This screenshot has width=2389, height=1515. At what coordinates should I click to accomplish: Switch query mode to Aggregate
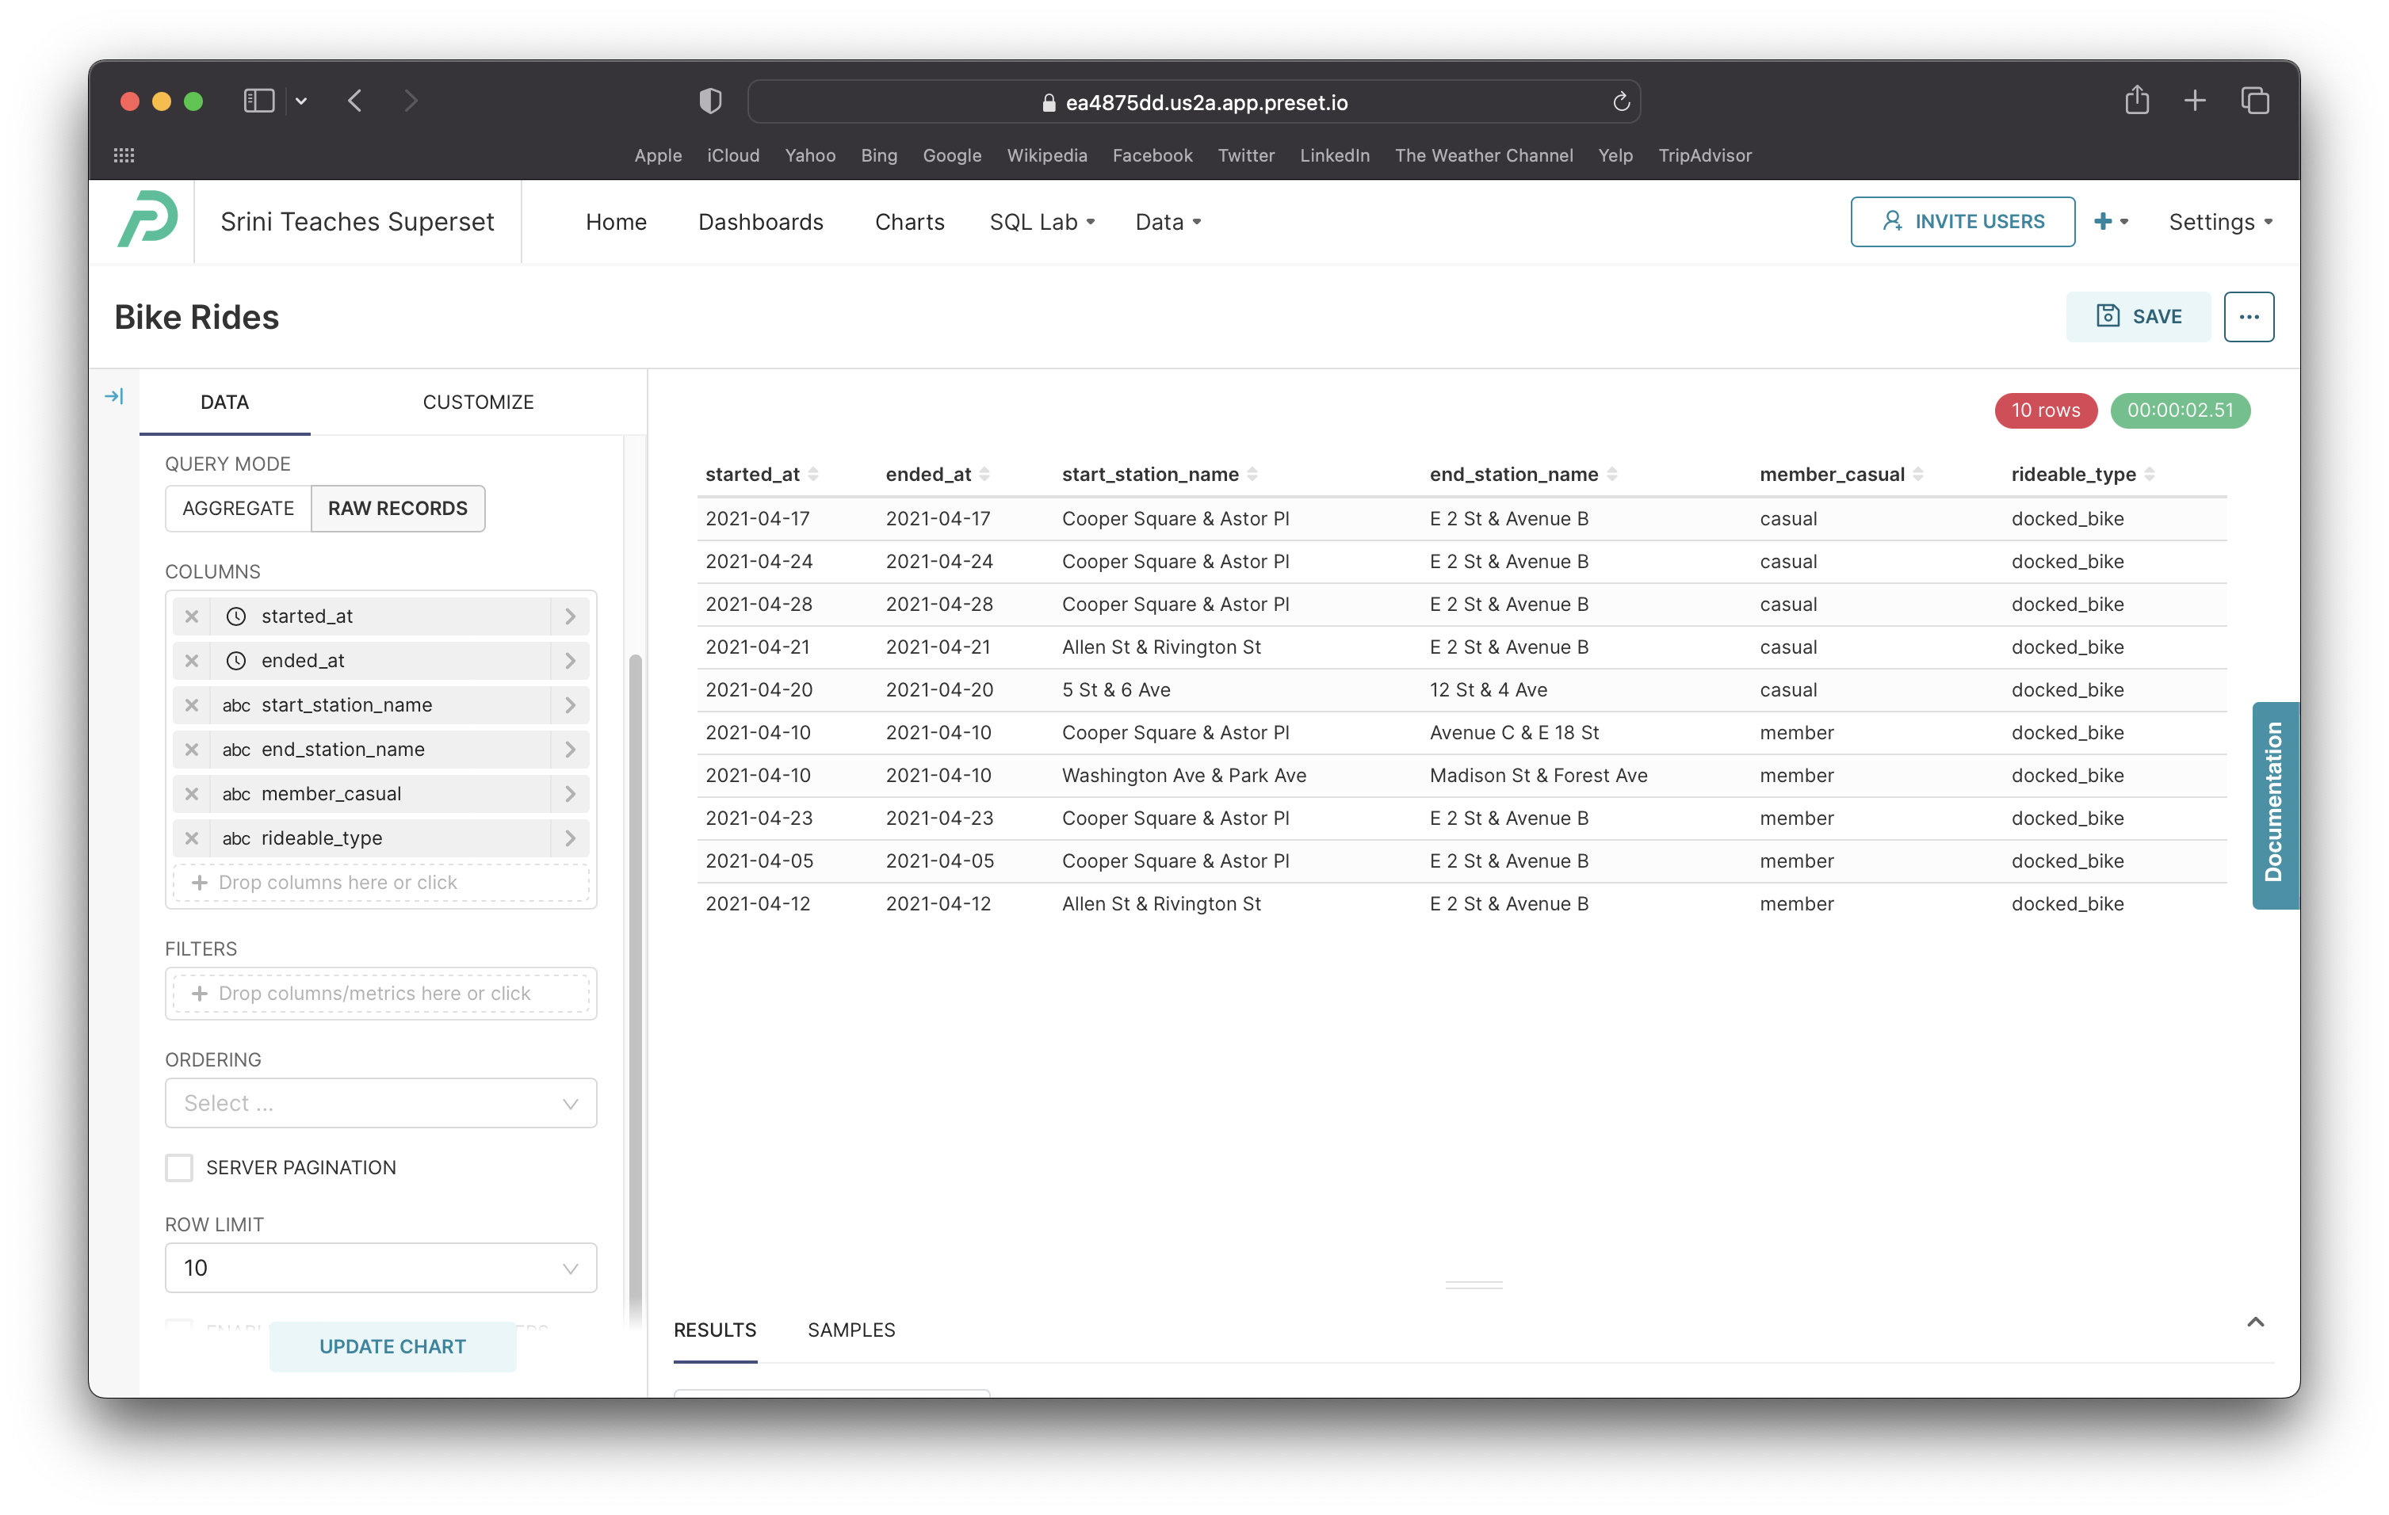click(x=238, y=509)
